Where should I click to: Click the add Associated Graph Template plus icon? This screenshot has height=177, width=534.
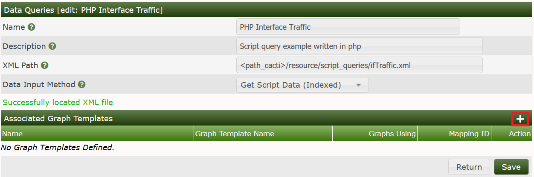520,119
